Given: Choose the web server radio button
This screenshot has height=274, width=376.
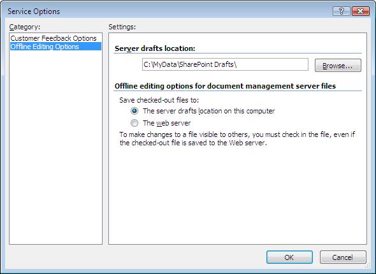Looking at the screenshot, I should pyautogui.click(x=134, y=123).
